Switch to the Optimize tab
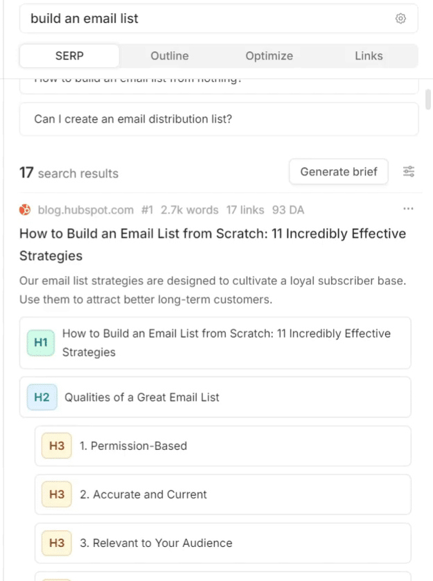This screenshot has width=433, height=581. (x=269, y=56)
